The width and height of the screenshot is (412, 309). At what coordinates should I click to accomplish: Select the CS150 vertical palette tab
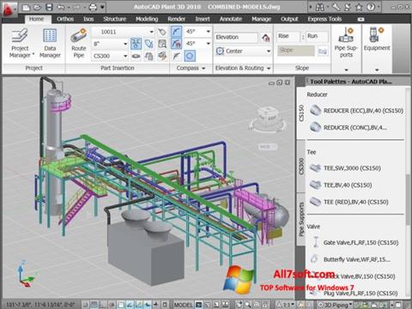301,113
